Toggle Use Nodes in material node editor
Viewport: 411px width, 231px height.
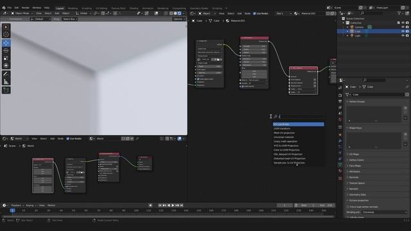tap(254, 13)
